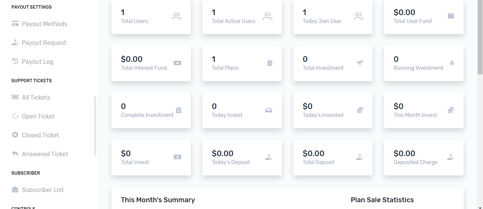Click the clipboard icon on Total Plans

tap(270, 63)
